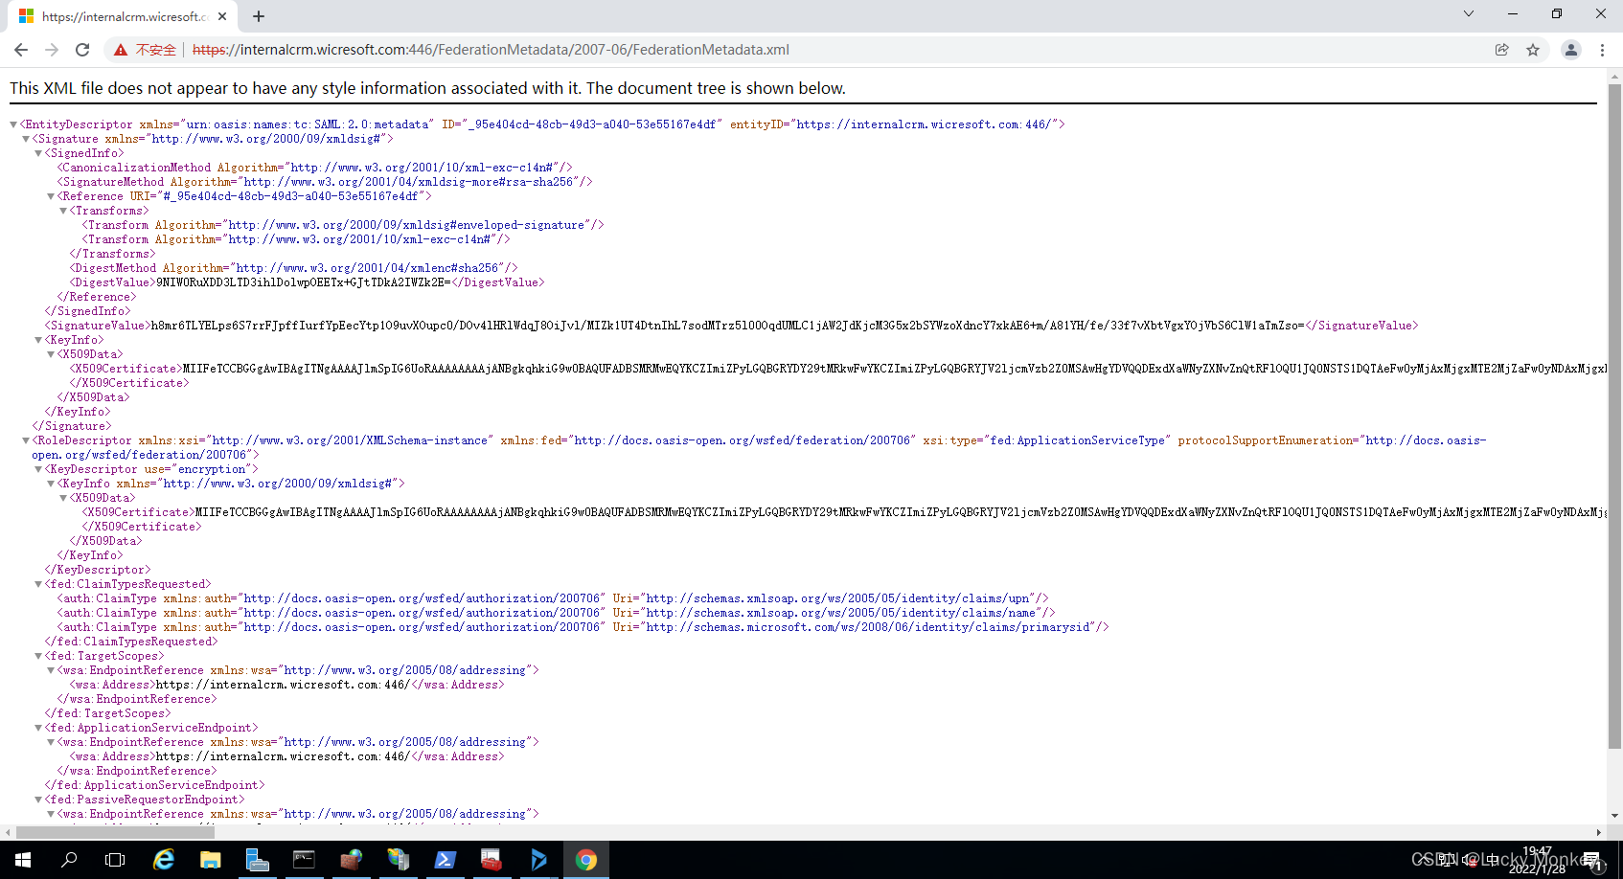Open the tab search chevron
The width and height of the screenshot is (1623, 879).
[1469, 13]
